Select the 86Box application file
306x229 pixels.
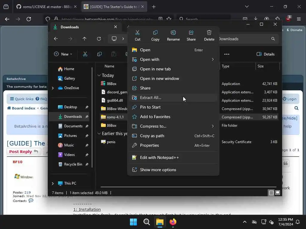click(x=111, y=84)
